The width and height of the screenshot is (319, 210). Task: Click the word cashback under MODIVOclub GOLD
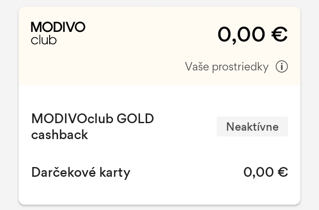pyautogui.click(x=59, y=135)
